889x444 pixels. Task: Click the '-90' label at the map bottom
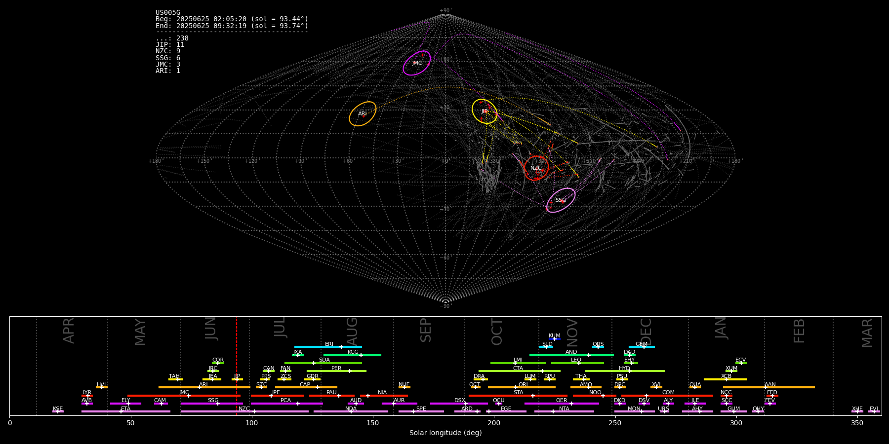coord(445,306)
